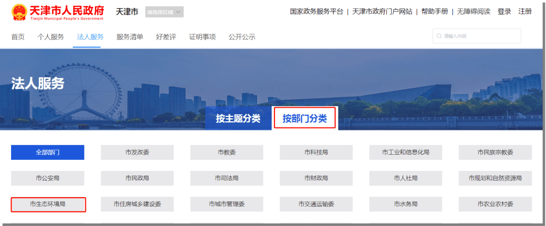Select the 全部部门 filter button

click(48, 152)
